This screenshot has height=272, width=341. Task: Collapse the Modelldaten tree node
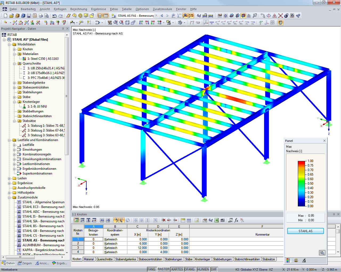click(9, 45)
